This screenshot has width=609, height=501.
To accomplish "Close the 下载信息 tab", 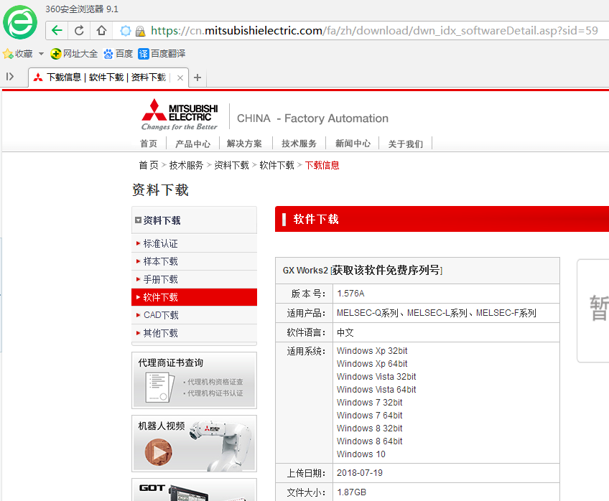I will tap(180, 78).
